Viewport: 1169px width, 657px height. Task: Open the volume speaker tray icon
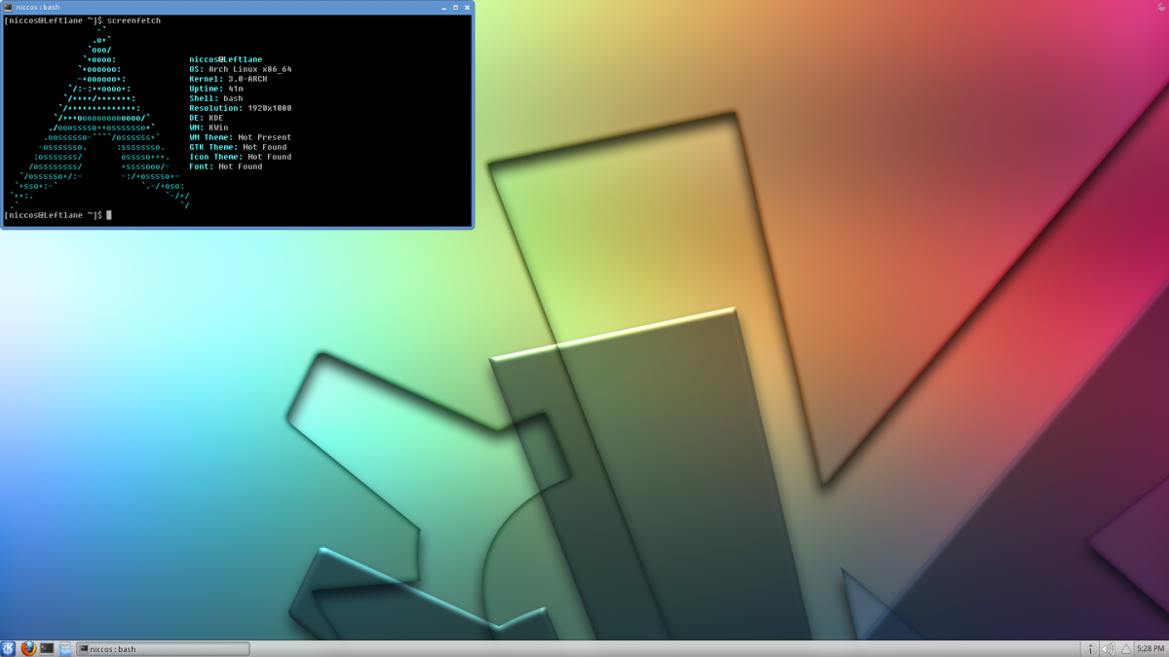tap(1108, 648)
